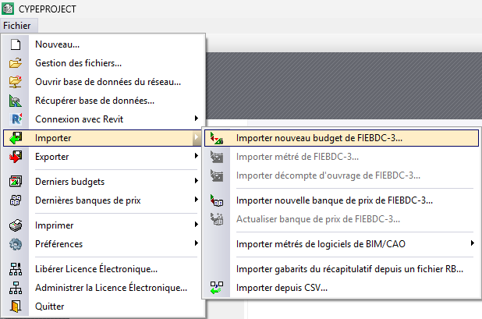The height and width of the screenshot is (319, 482).
Task: Click the Préférences gear icon
Action: click(16, 244)
